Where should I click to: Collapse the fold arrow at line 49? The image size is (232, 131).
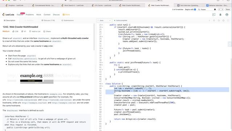click(x=102, y=86)
